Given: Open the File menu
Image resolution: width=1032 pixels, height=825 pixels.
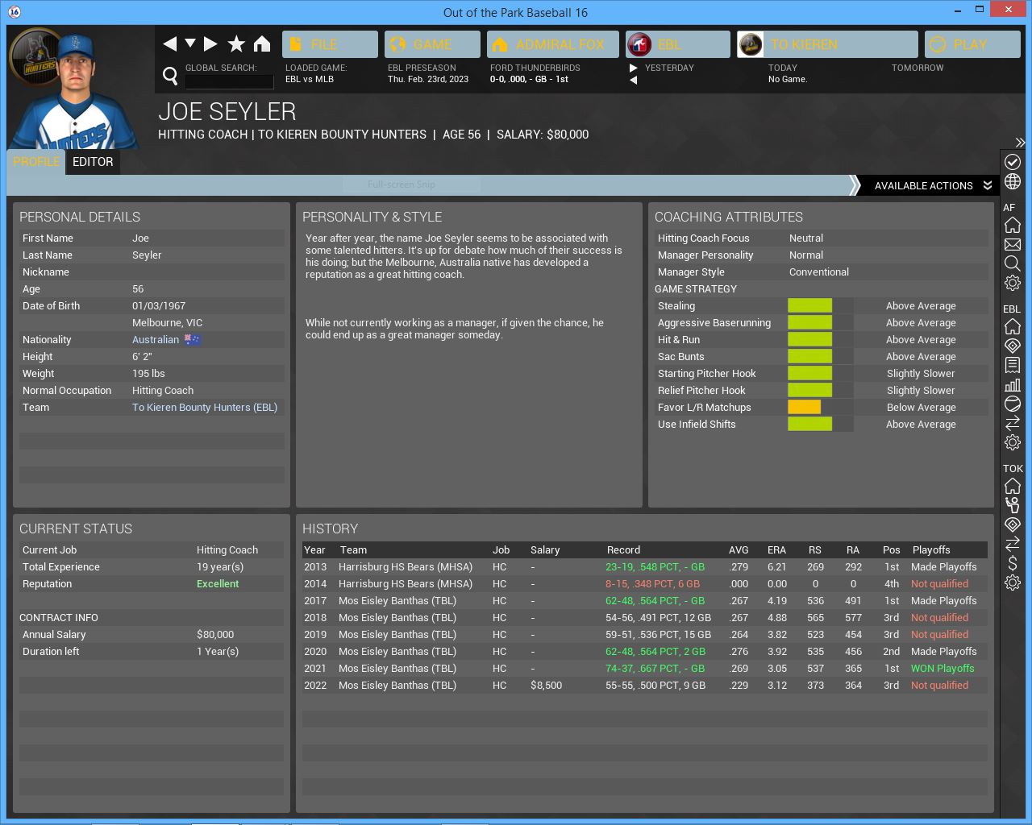Looking at the screenshot, I should (330, 44).
